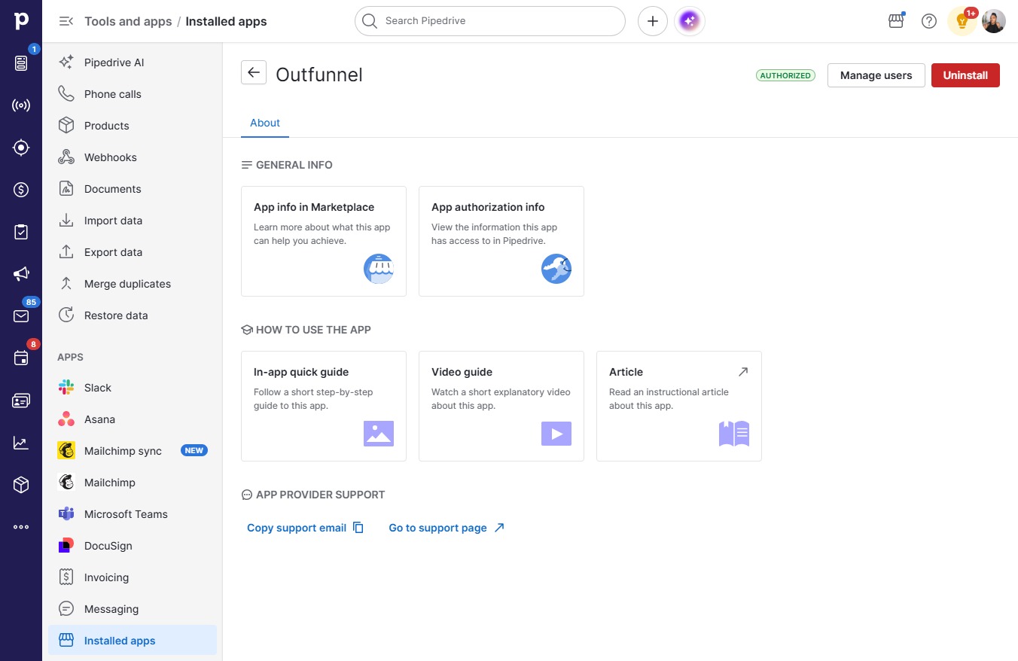Open Campaigns megaphone icon
Image resolution: width=1018 pixels, height=661 pixels.
[x=21, y=274]
